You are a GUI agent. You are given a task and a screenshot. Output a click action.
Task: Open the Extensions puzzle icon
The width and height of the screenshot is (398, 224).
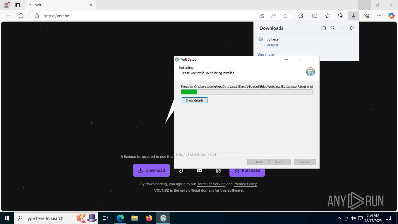301,16
